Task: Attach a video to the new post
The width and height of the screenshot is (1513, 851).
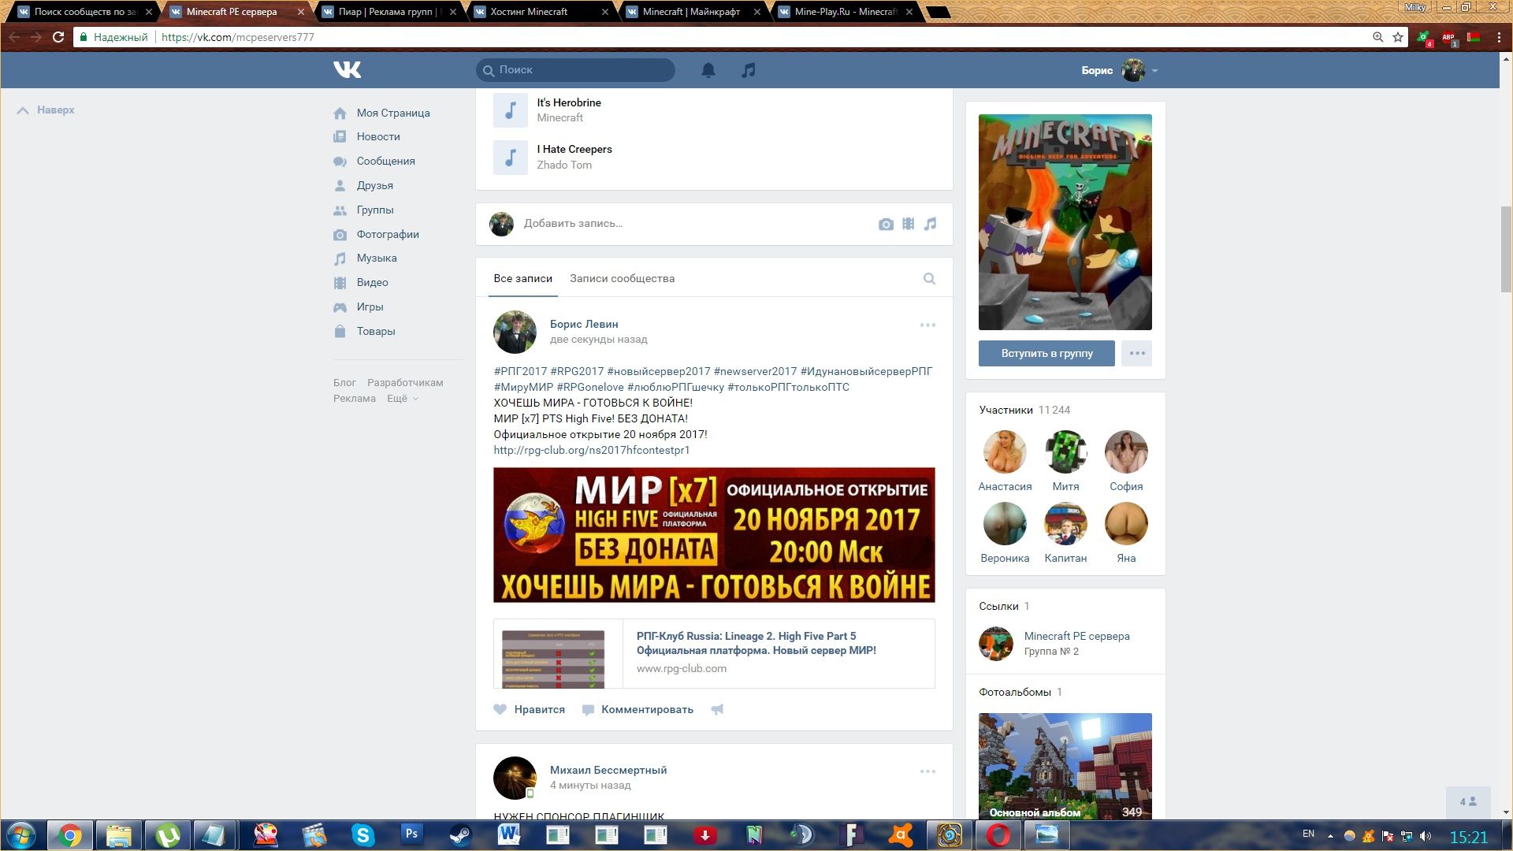Action: 908,225
